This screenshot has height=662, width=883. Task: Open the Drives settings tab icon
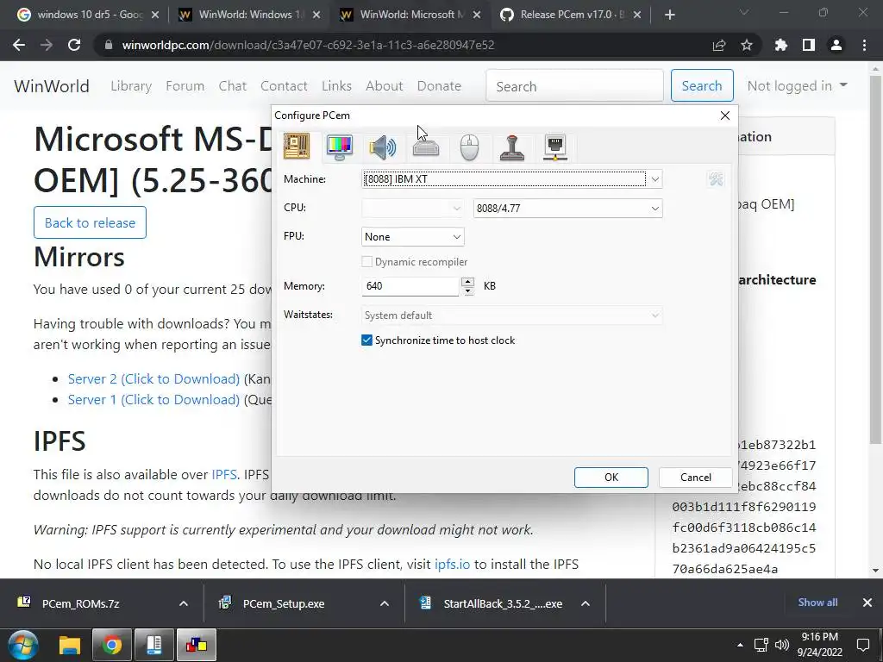pyautogui.click(x=426, y=147)
